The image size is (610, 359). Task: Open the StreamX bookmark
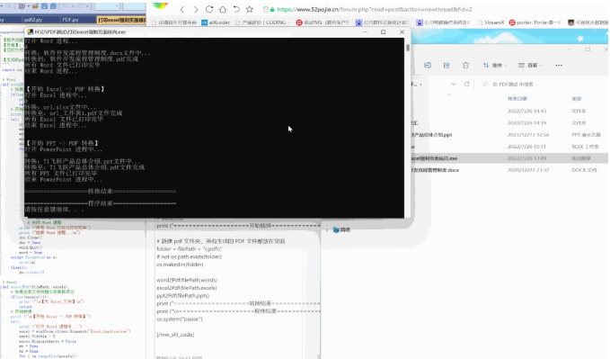[491, 22]
